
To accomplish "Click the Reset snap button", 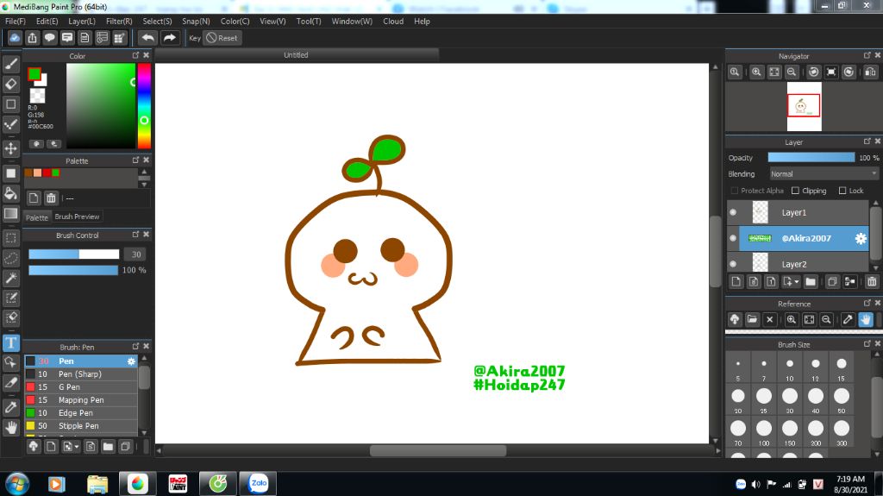I will (222, 38).
